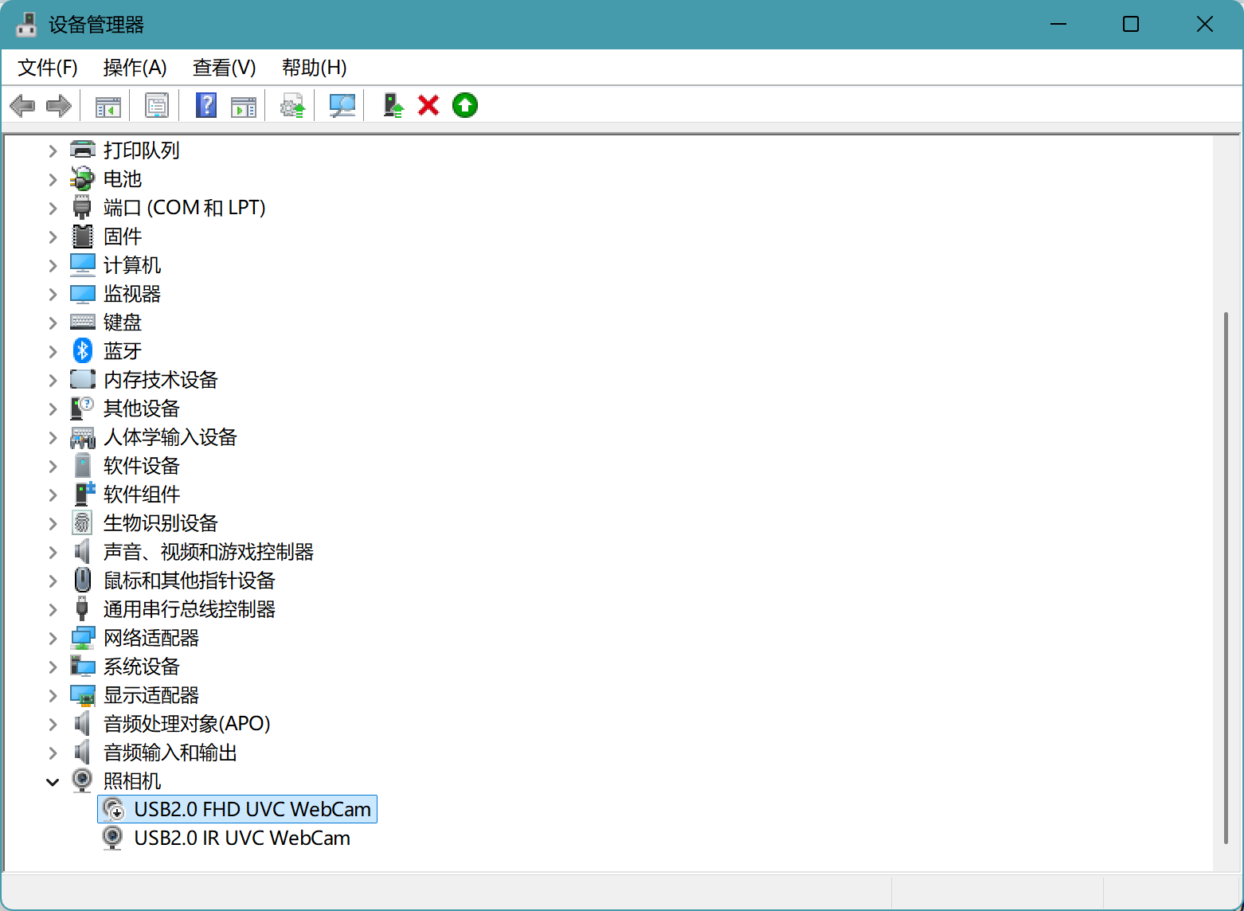
Task: Click the vertical scrollbar thumb
Action: [1226, 578]
